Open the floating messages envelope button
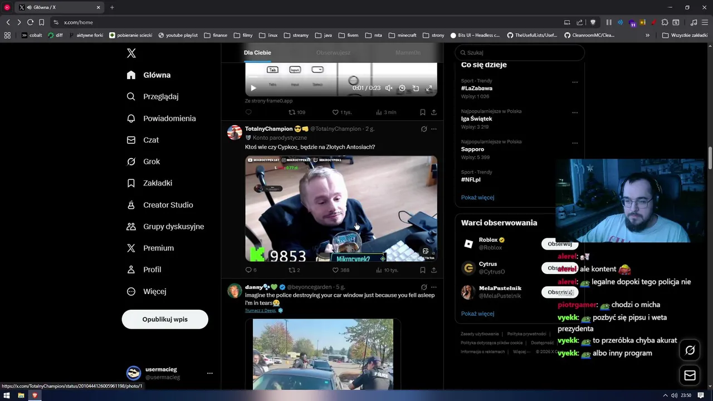Image resolution: width=713 pixels, height=401 pixels. click(x=690, y=375)
